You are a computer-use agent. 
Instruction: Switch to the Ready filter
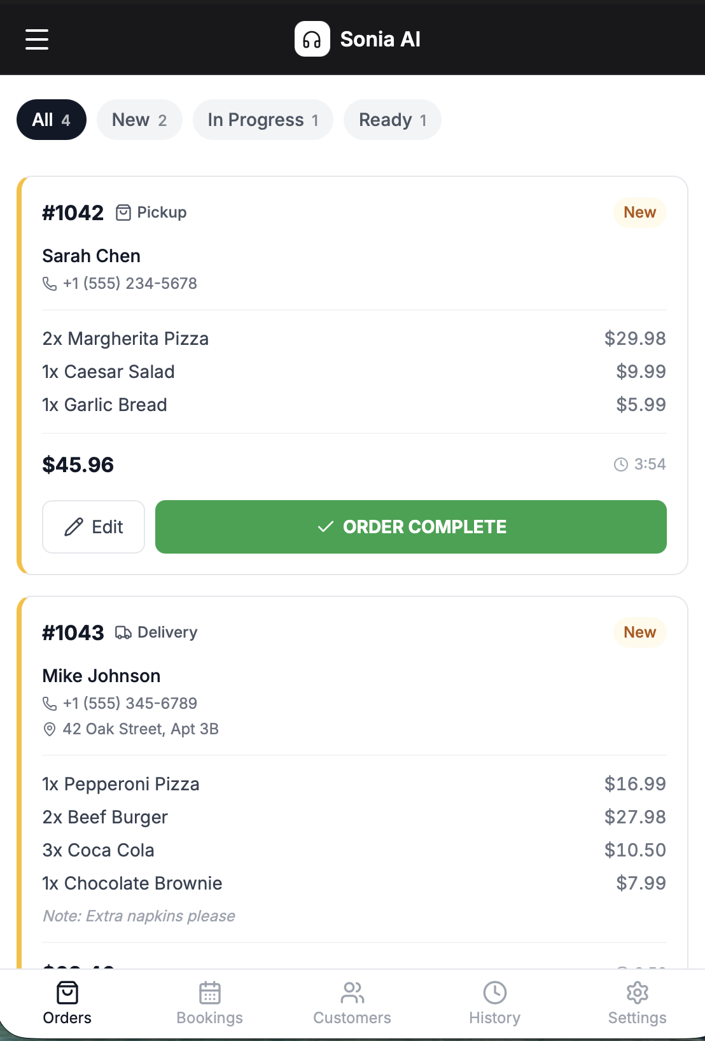pyautogui.click(x=392, y=120)
